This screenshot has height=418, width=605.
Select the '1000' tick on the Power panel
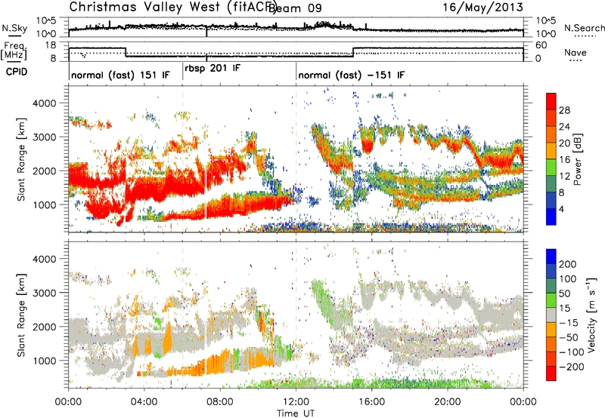44,204
